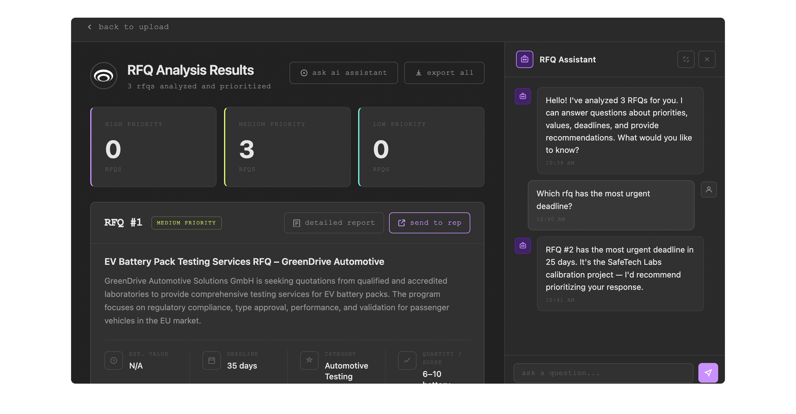796x414 pixels.
Task: Click the '35 days' deadline value
Action: point(242,366)
